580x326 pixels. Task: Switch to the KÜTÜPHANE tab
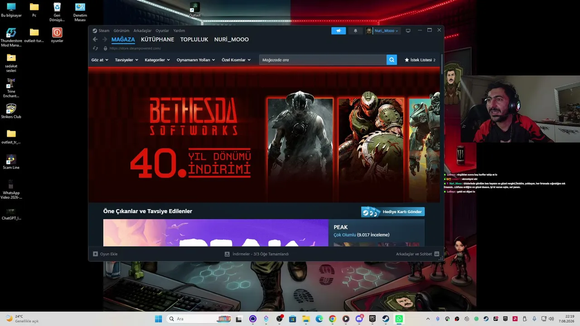point(158,39)
